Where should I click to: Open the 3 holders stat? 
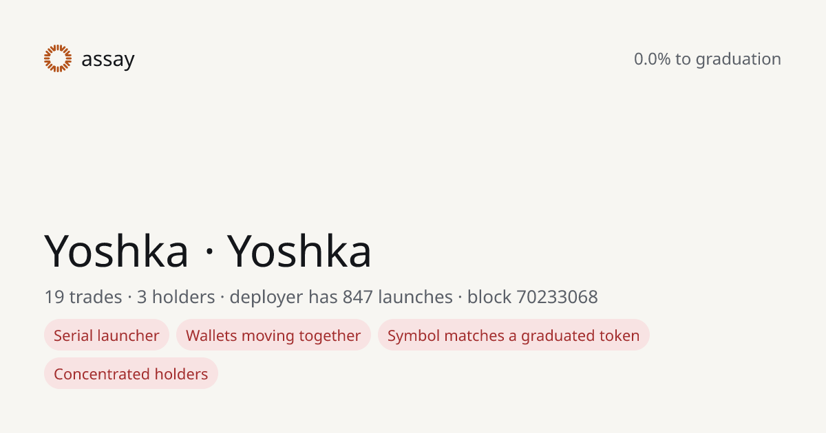(x=176, y=297)
